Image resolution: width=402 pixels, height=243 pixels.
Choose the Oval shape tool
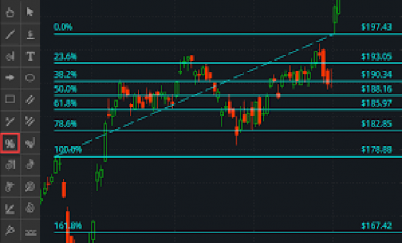pos(30,78)
